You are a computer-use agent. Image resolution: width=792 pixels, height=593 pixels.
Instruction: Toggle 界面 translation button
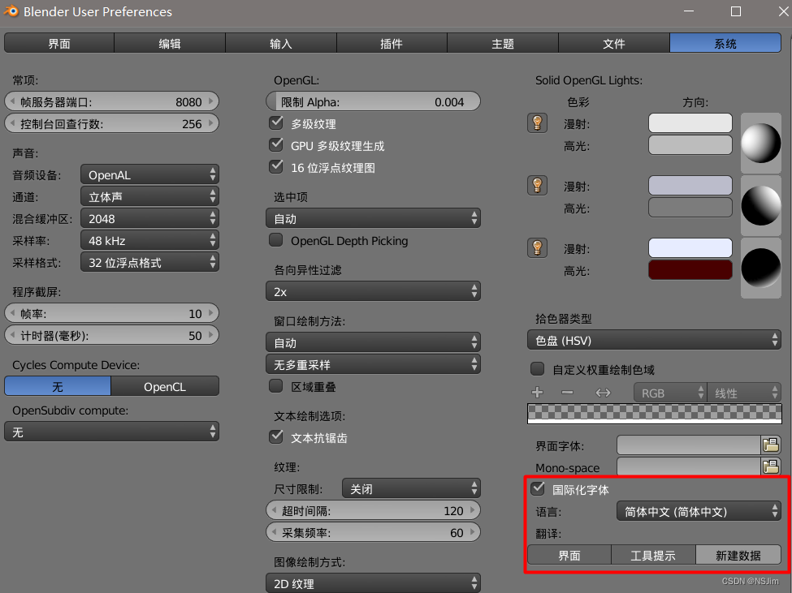coord(569,555)
